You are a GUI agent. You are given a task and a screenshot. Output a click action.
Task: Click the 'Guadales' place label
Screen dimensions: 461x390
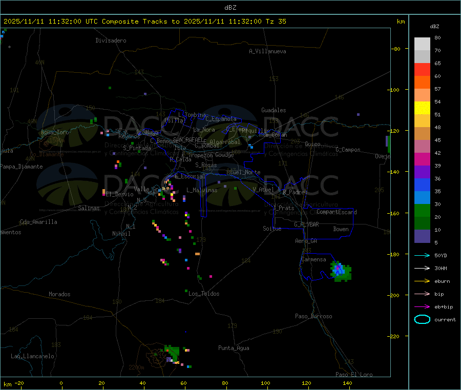click(274, 110)
